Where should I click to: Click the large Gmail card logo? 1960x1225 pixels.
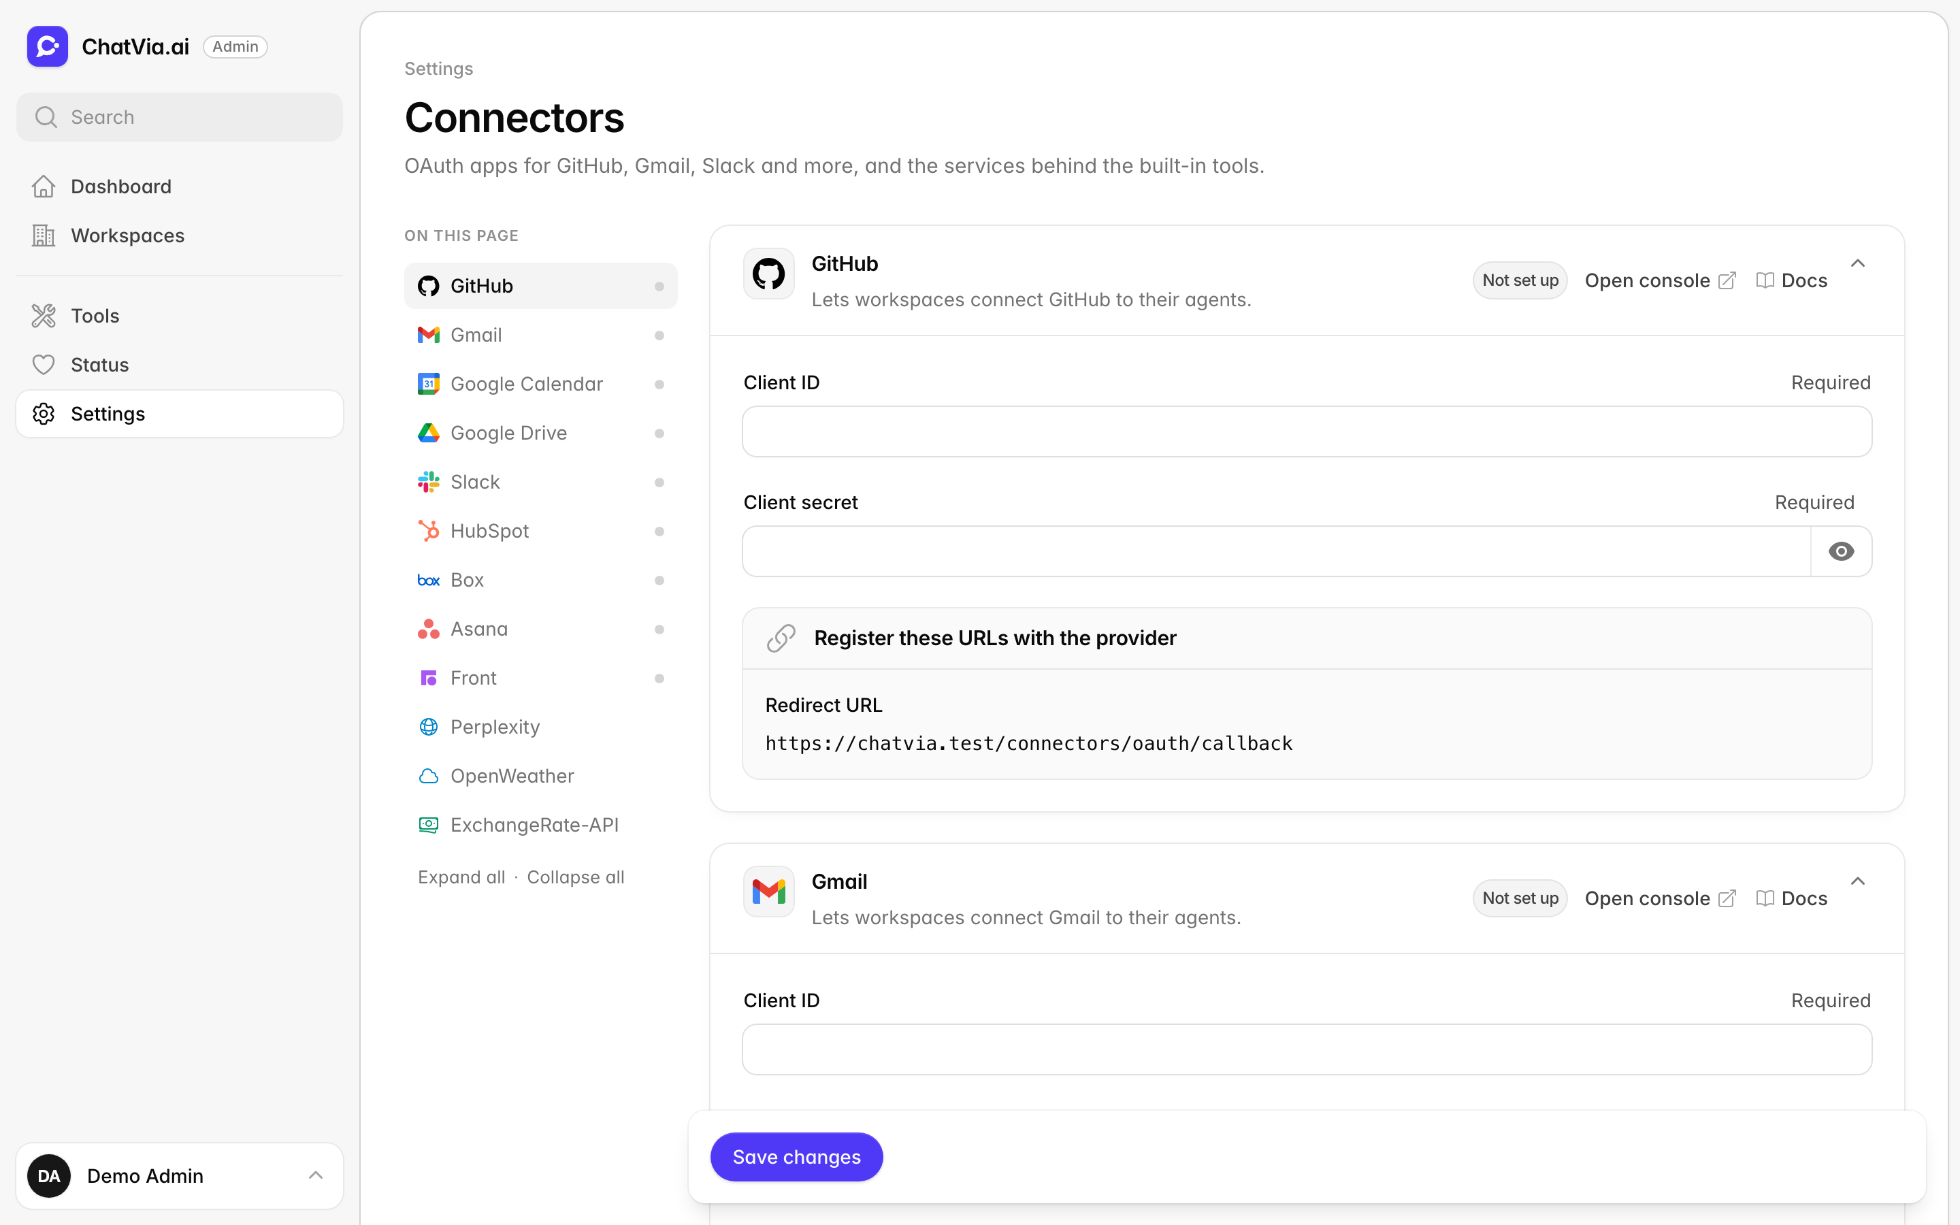(x=768, y=892)
